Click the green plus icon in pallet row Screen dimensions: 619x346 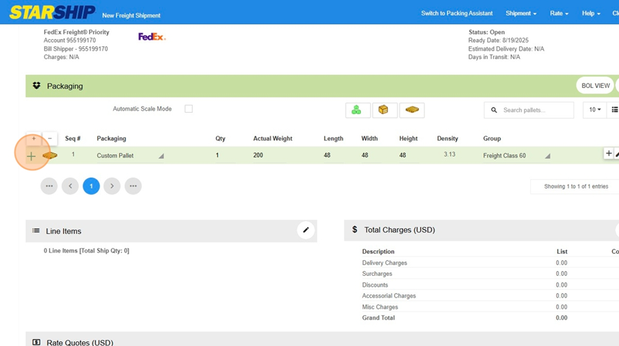point(32,156)
